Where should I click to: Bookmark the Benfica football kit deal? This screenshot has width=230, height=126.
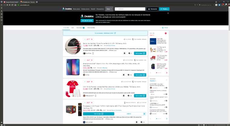pyautogui.click(x=124, y=96)
